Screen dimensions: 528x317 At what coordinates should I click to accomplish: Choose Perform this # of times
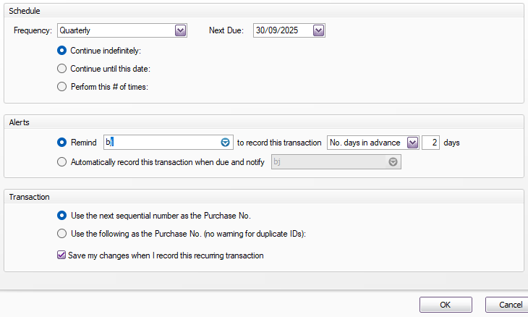(x=62, y=87)
